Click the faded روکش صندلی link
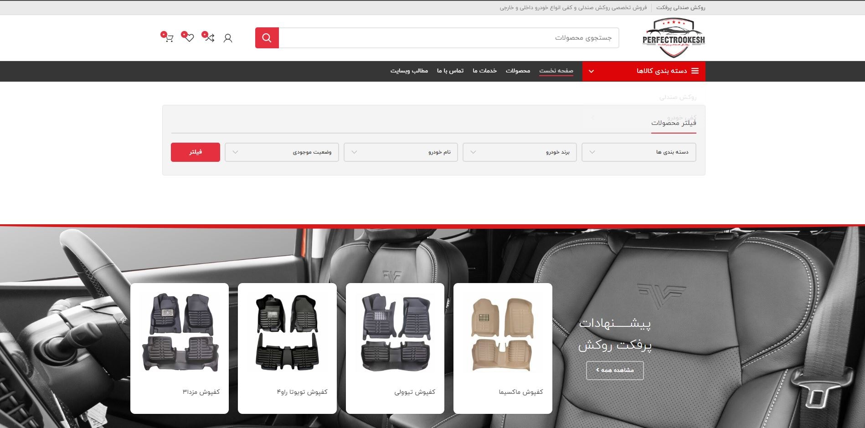The width and height of the screenshot is (865, 428). coord(678,97)
